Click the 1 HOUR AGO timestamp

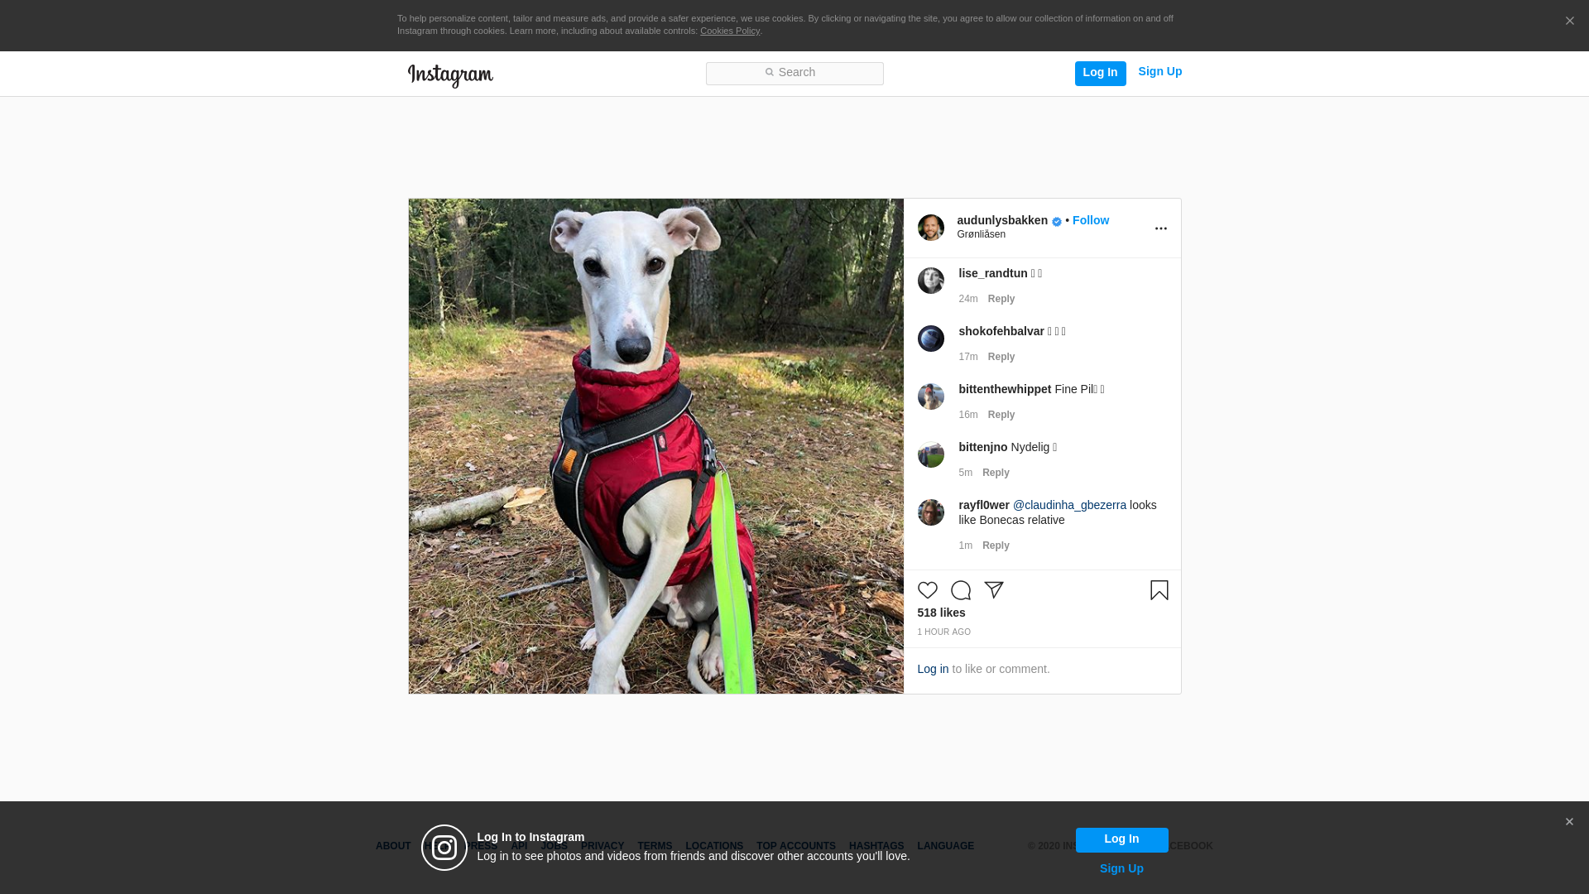click(x=943, y=632)
